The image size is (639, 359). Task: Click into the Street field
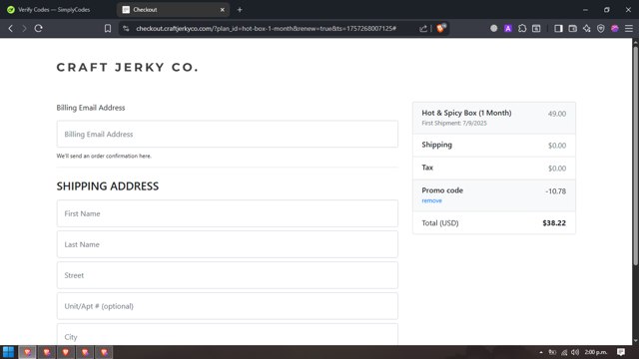coord(228,275)
